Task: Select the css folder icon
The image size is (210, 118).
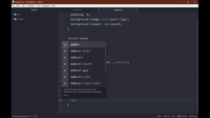Action: tap(15, 14)
